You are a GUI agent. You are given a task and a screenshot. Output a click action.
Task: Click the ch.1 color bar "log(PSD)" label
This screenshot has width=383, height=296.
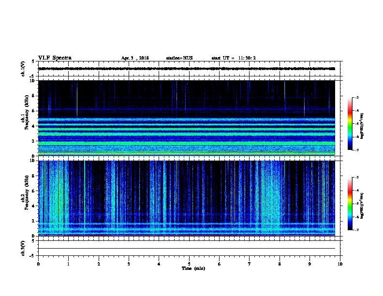click(x=362, y=126)
